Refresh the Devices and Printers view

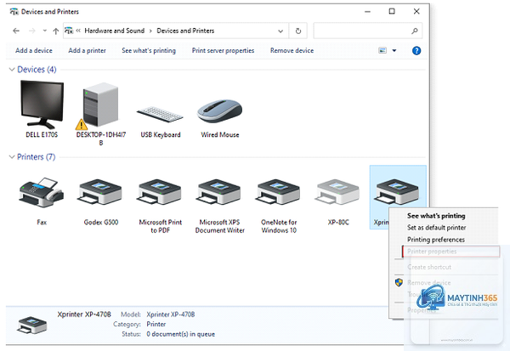(298, 31)
